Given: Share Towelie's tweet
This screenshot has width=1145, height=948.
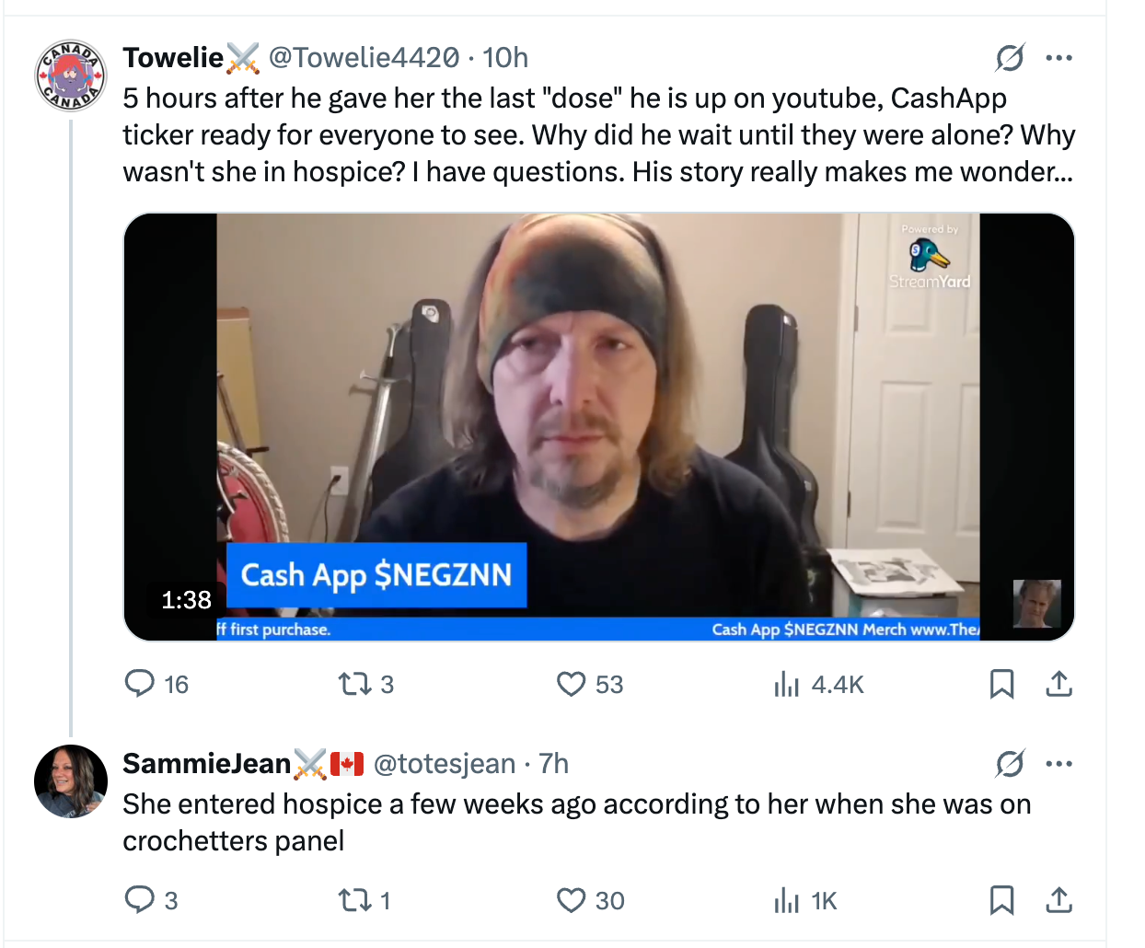Looking at the screenshot, I should (x=1059, y=684).
